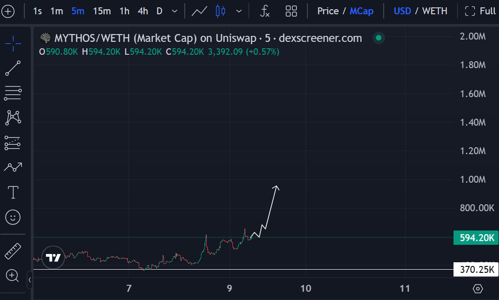
Task: Click the add symbol plus icon
Action: 8,12
